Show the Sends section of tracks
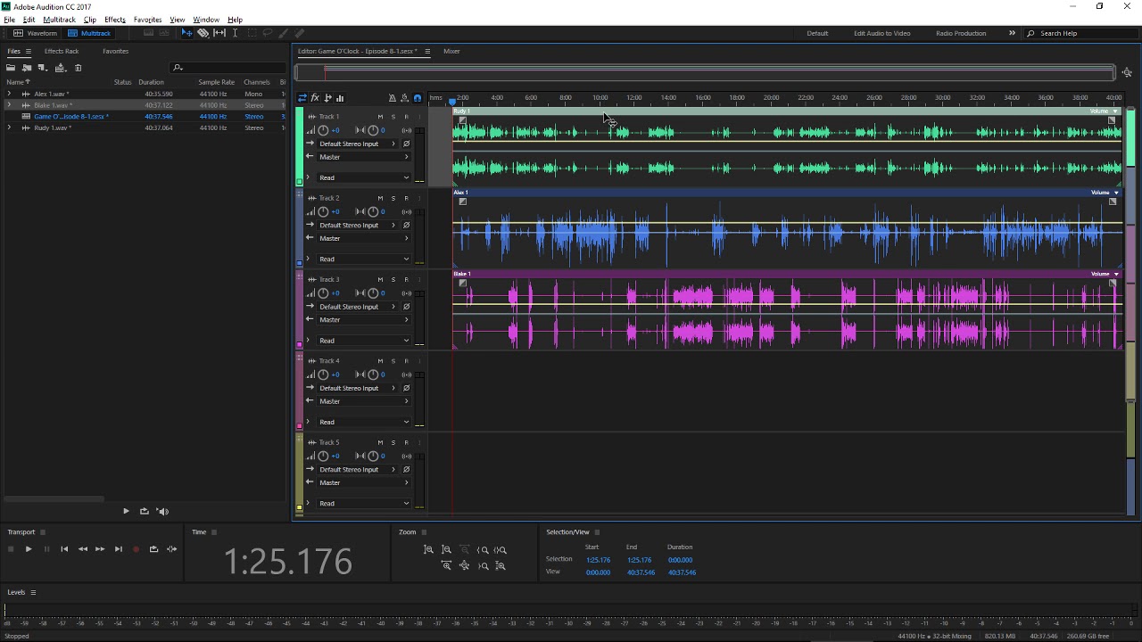This screenshot has height=642, width=1142. click(x=327, y=98)
